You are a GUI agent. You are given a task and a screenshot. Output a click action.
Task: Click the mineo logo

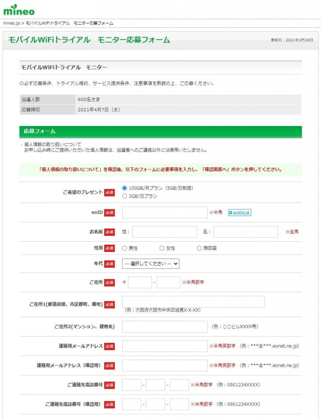tap(19, 10)
